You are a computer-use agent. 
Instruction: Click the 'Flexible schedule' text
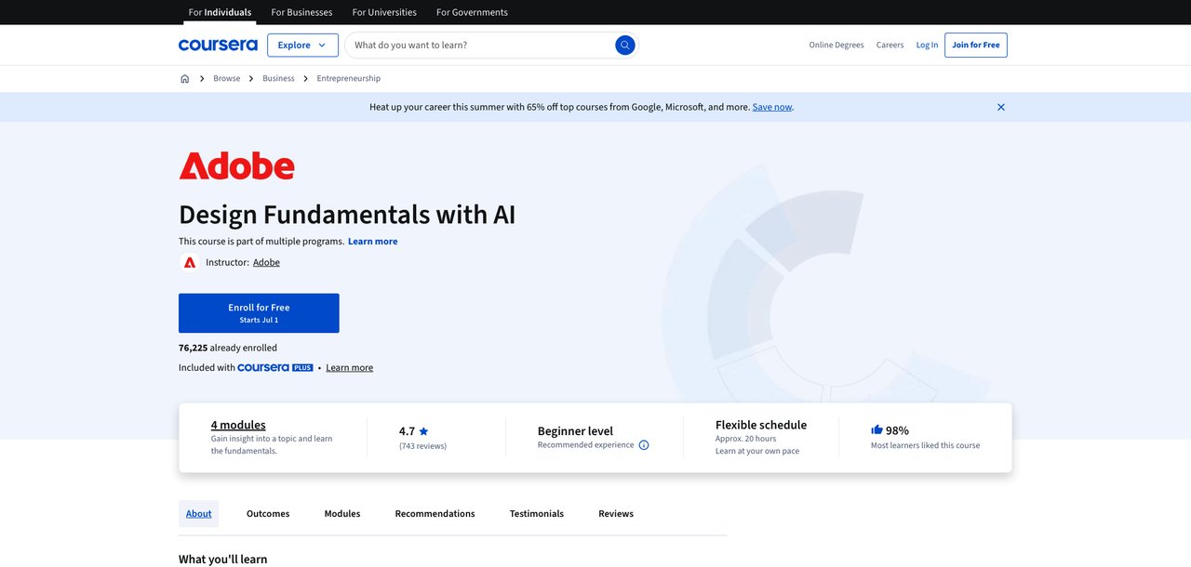pyautogui.click(x=761, y=425)
